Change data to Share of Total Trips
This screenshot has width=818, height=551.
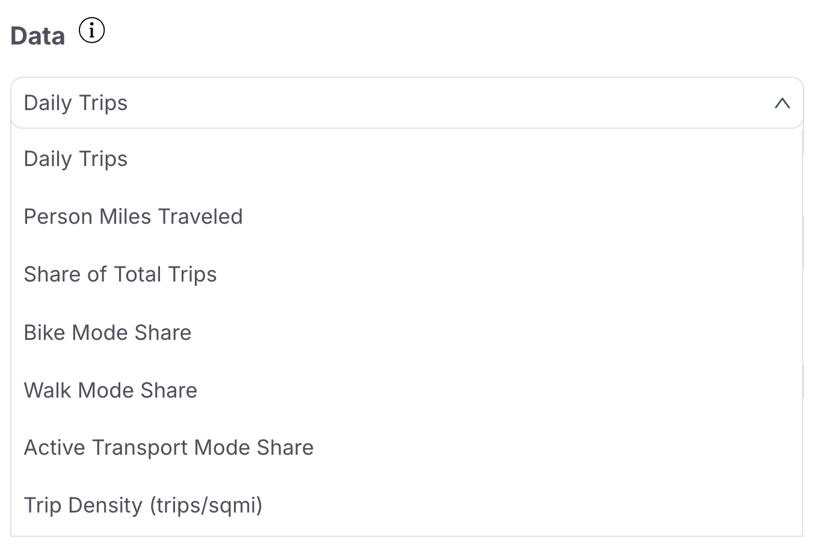point(120,275)
